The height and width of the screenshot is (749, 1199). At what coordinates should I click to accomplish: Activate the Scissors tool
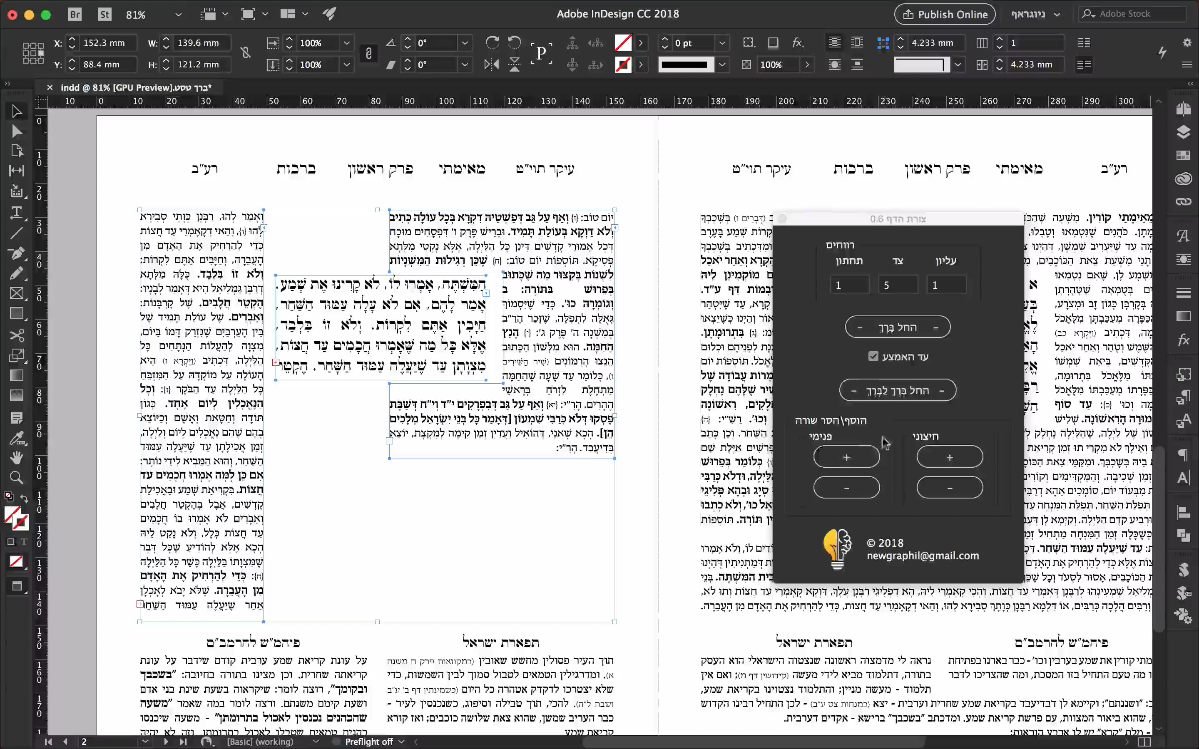[16, 336]
